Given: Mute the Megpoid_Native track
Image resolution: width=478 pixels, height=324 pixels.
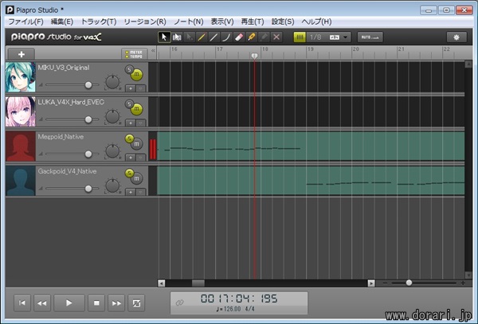Looking at the screenshot, I should 136,144.
